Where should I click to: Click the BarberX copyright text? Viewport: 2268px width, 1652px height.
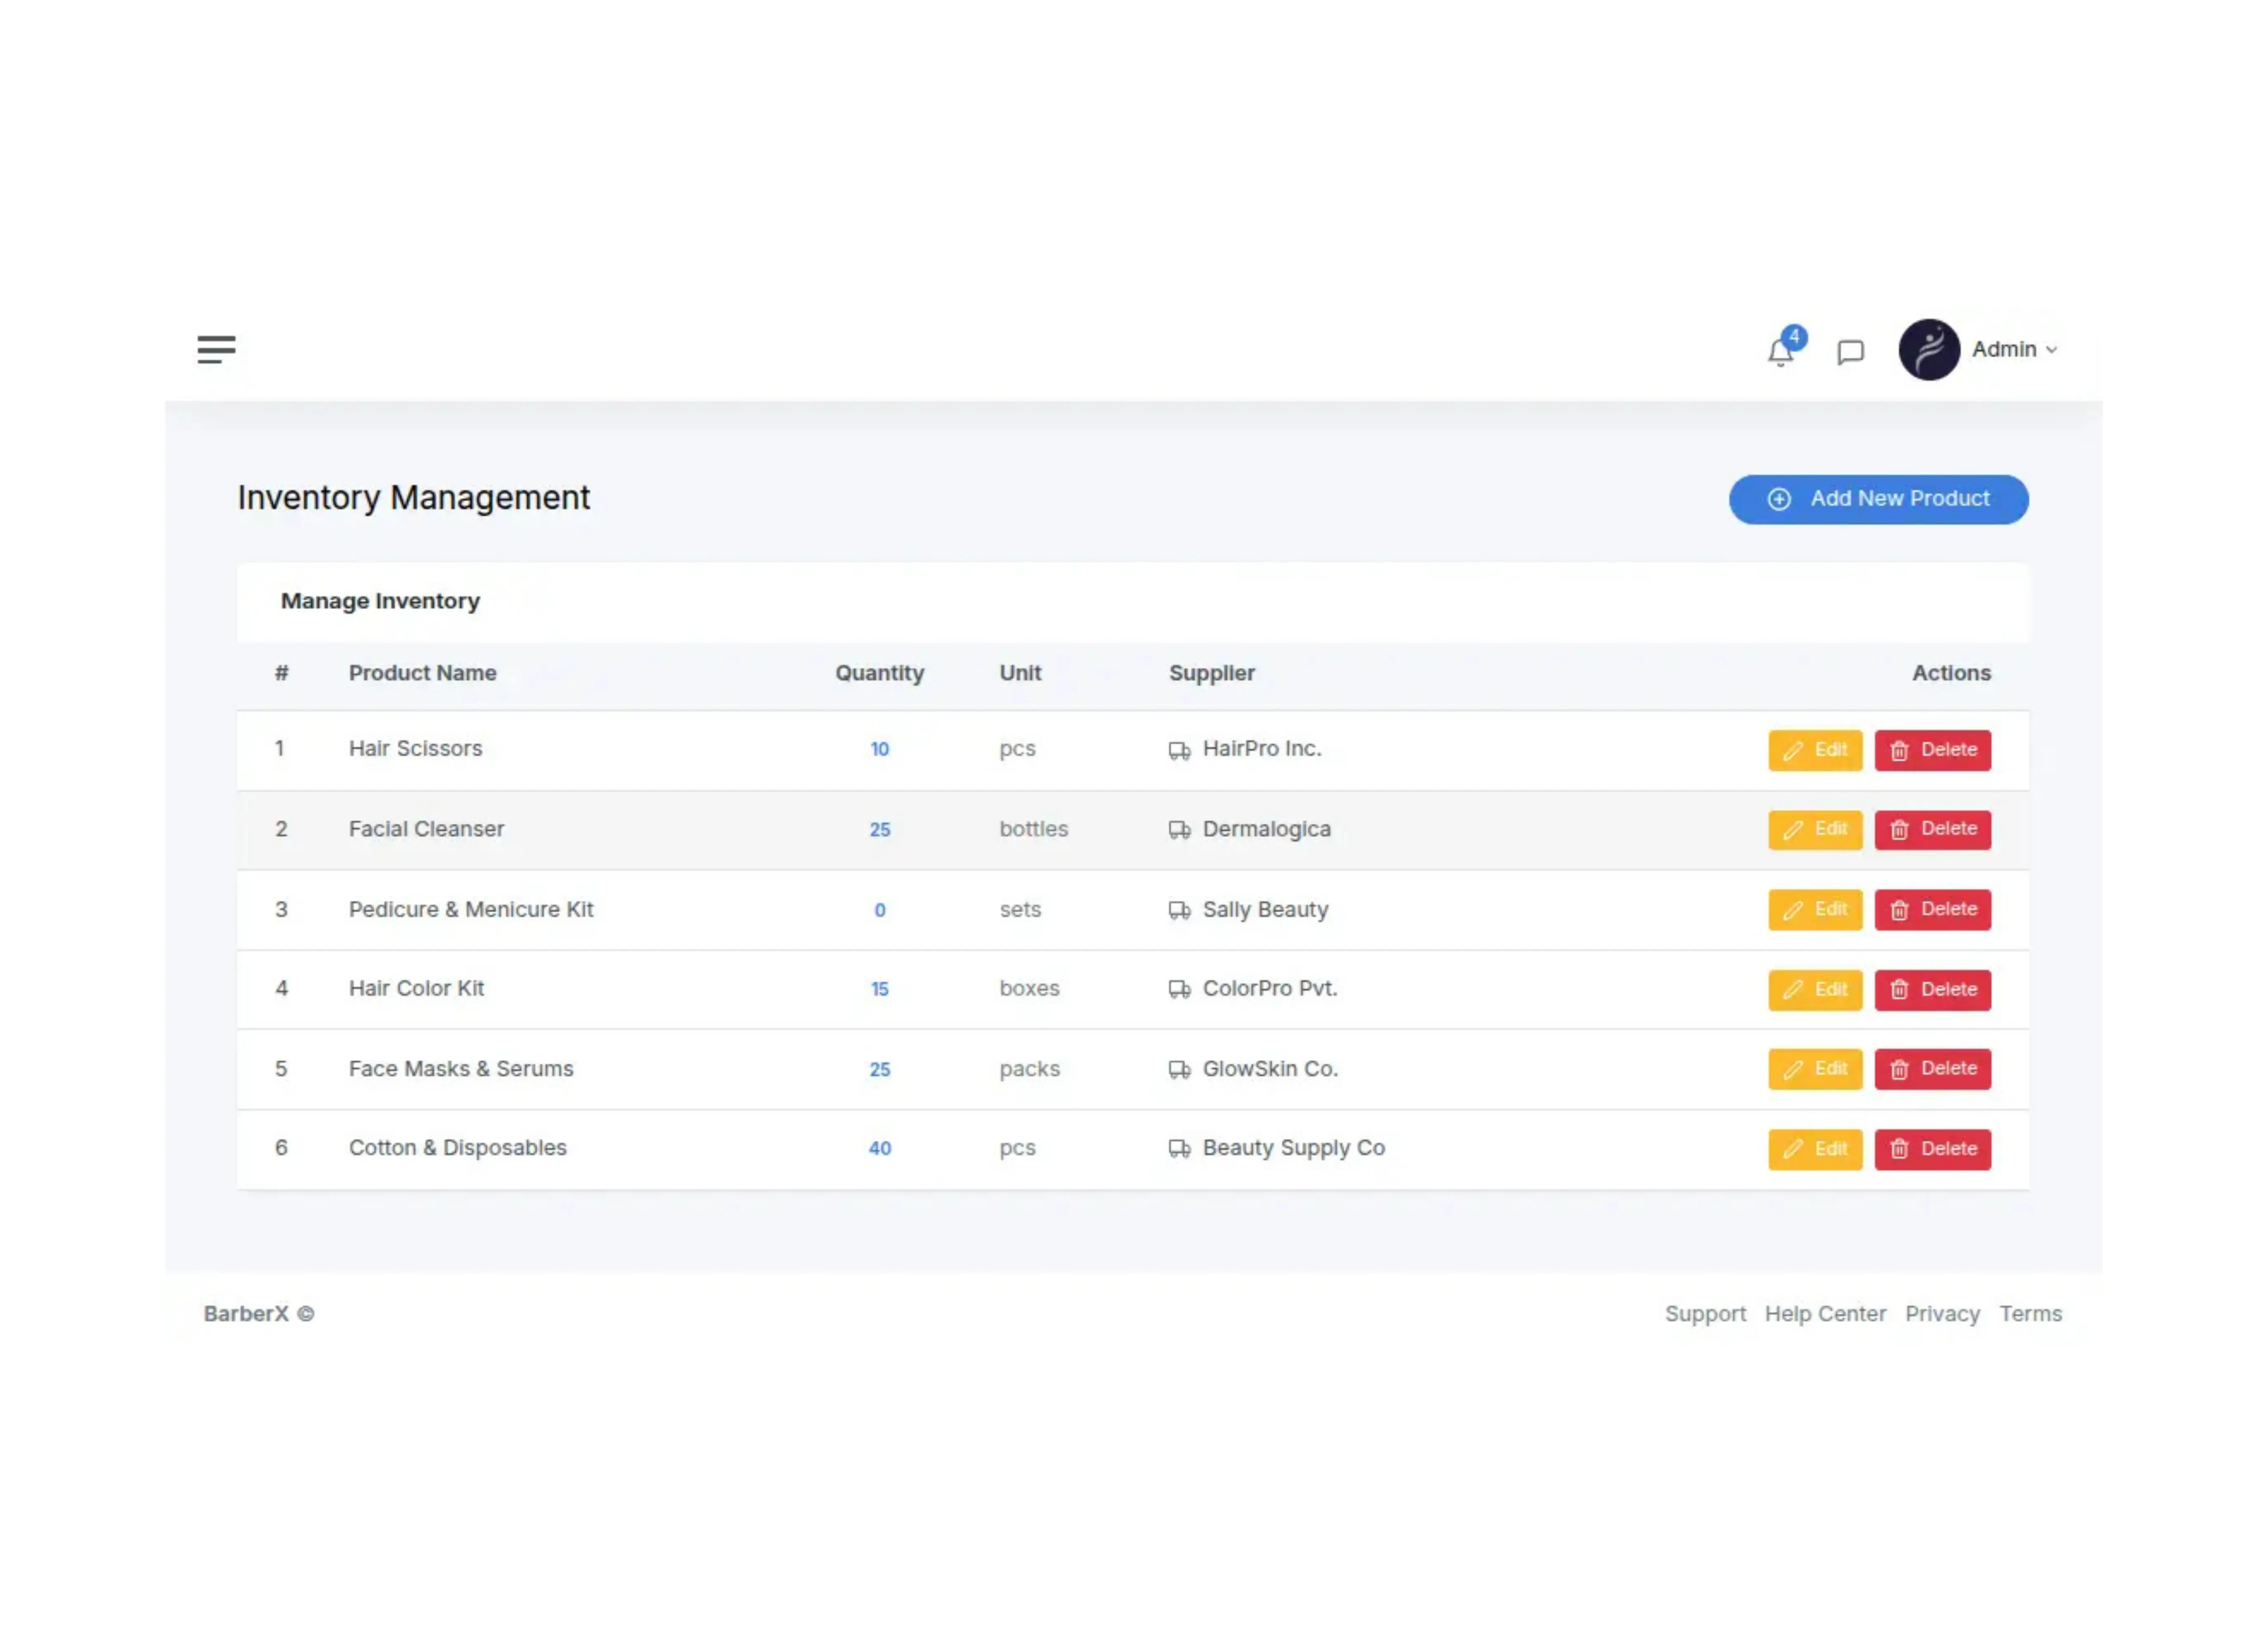(x=258, y=1314)
